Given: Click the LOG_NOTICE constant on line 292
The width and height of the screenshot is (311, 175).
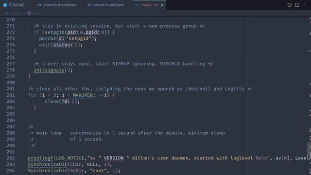Looking at the screenshot, I should 70,158.
